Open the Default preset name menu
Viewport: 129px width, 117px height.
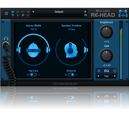click(59, 12)
